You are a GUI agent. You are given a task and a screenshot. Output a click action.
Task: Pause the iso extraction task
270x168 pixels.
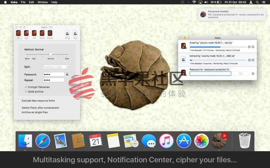pos(249,60)
